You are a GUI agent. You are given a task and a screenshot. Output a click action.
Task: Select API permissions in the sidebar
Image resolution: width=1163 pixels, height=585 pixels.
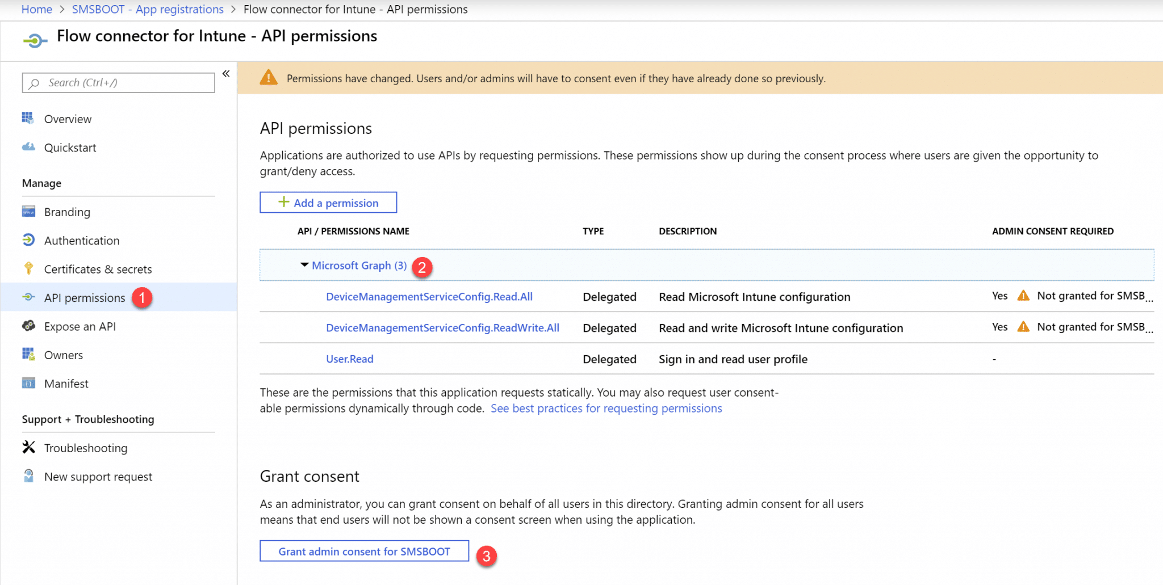pos(84,297)
